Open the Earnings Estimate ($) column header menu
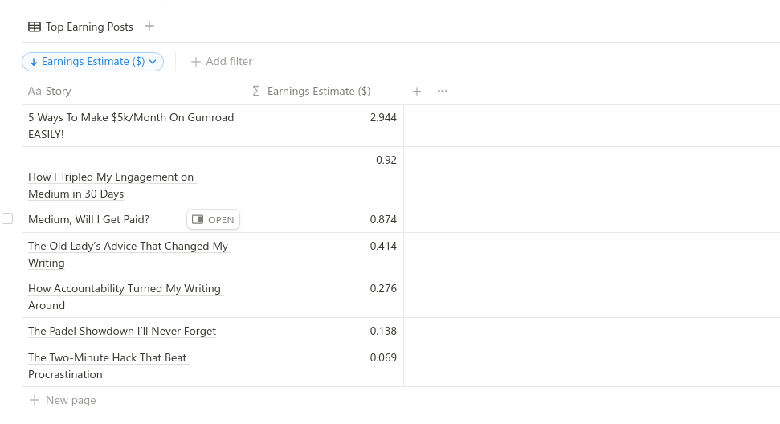The width and height of the screenshot is (780, 424). coord(318,92)
